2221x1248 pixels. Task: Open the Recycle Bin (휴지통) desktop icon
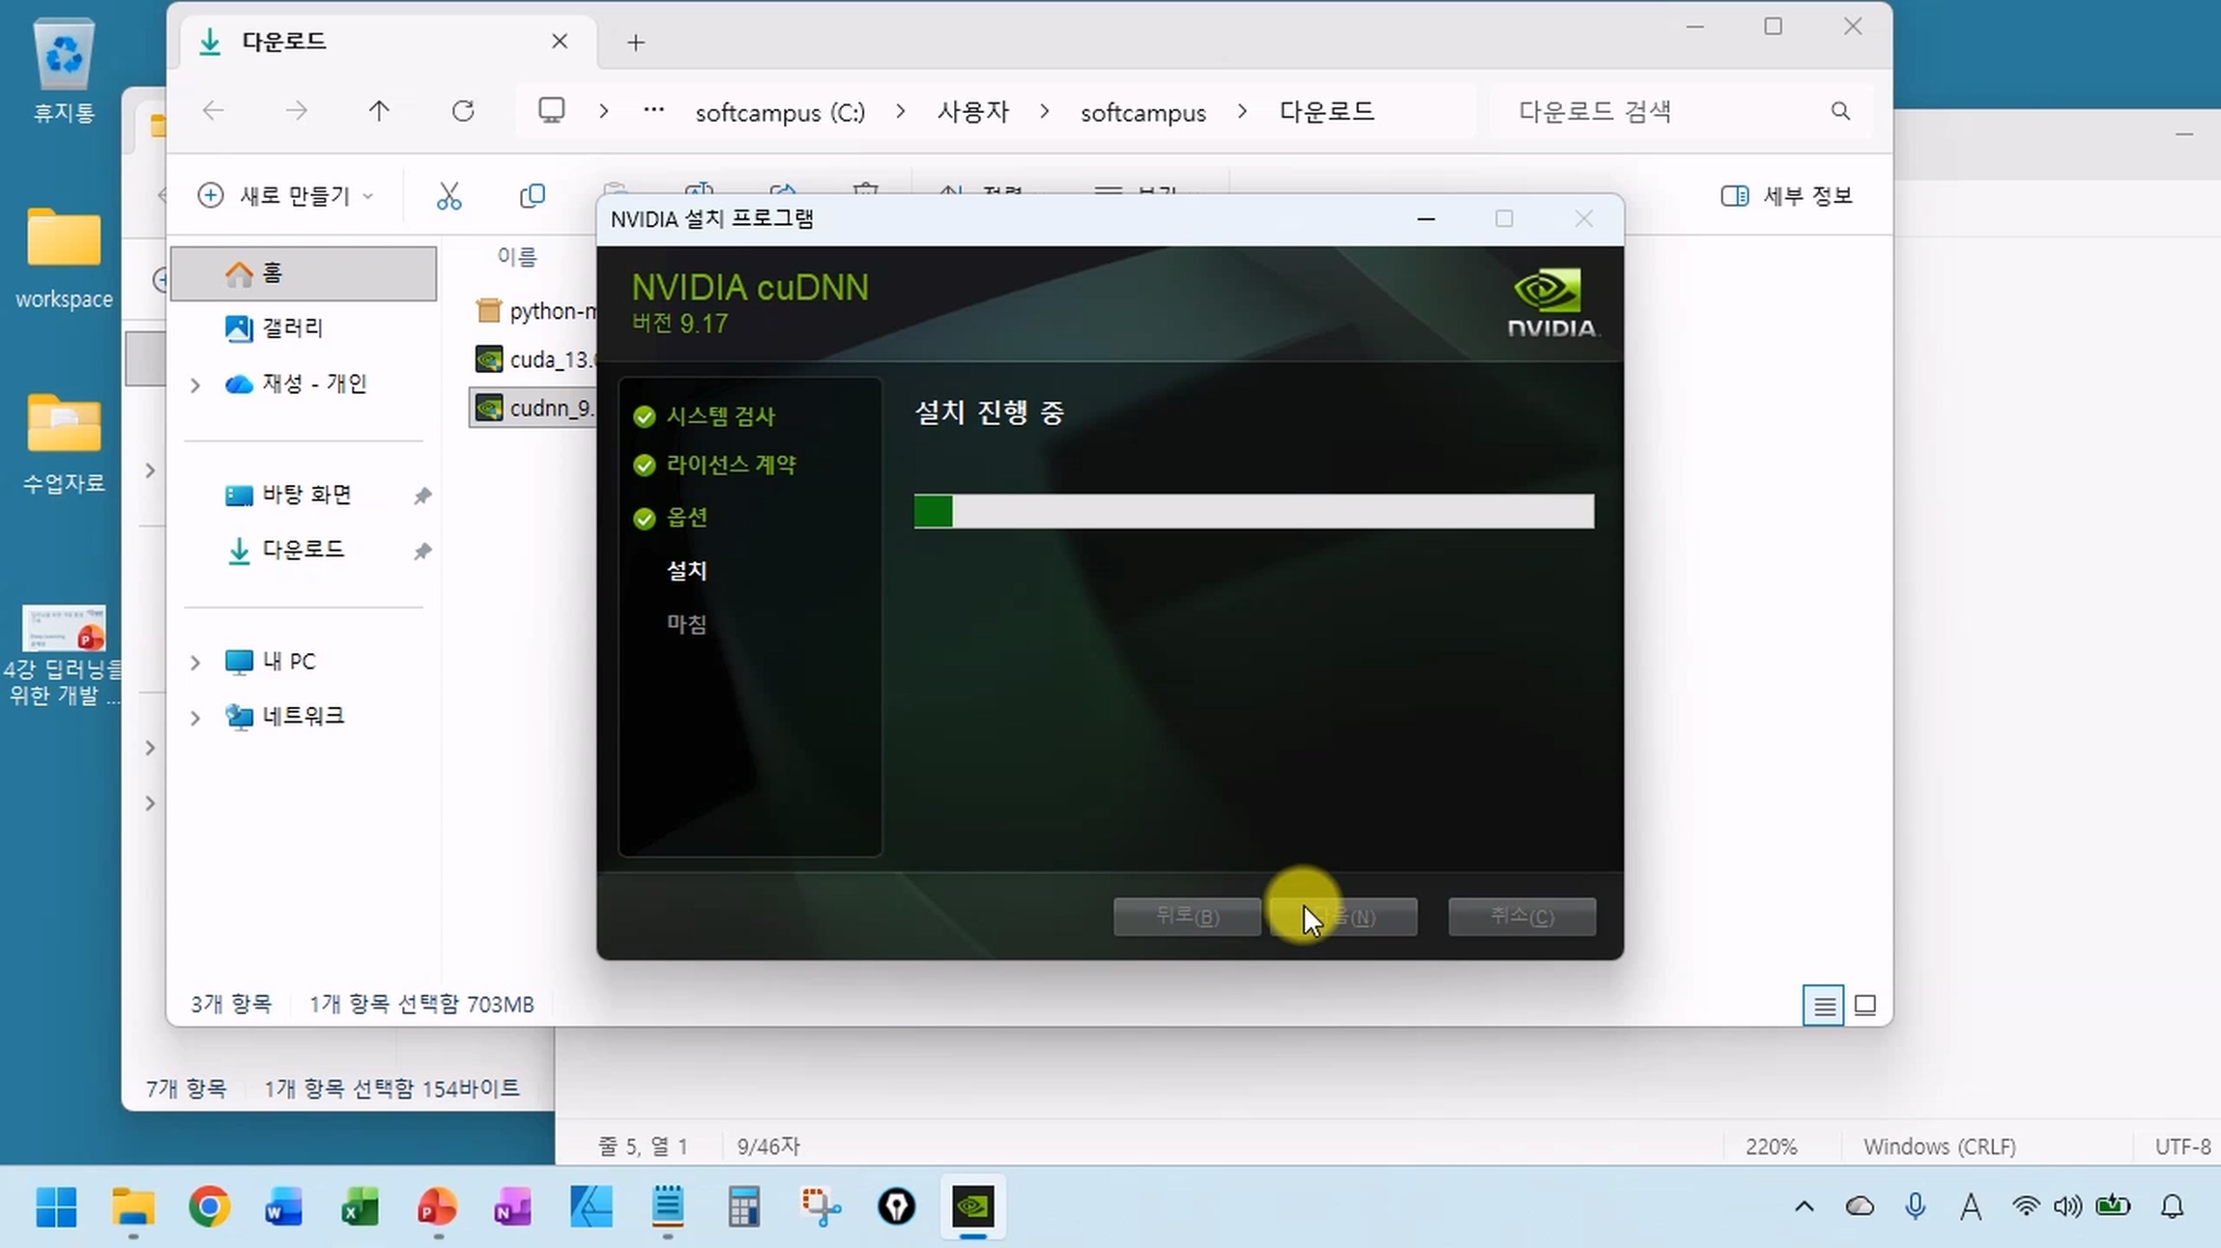(x=64, y=70)
